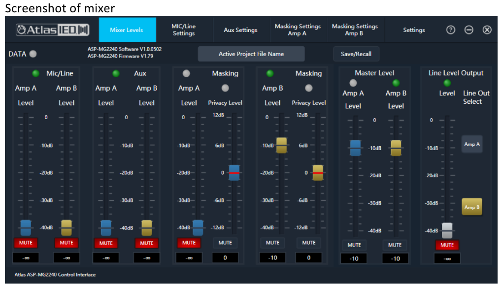The width and height of the screenshot is (503, 287).
Task: Click Master Level Amp B yellow fader
Action: click(x=396, y=148)
